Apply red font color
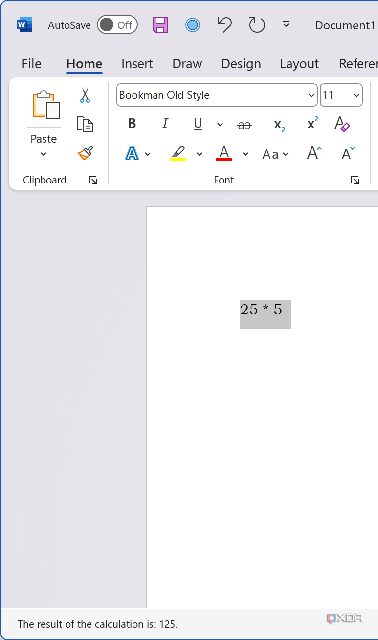 pos(224,154)
